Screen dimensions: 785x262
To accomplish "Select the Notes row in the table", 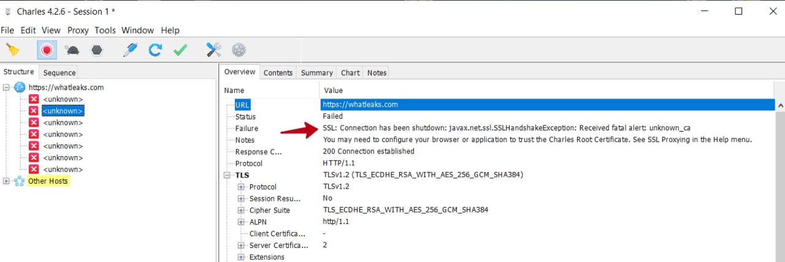I will tap(497, 140).
